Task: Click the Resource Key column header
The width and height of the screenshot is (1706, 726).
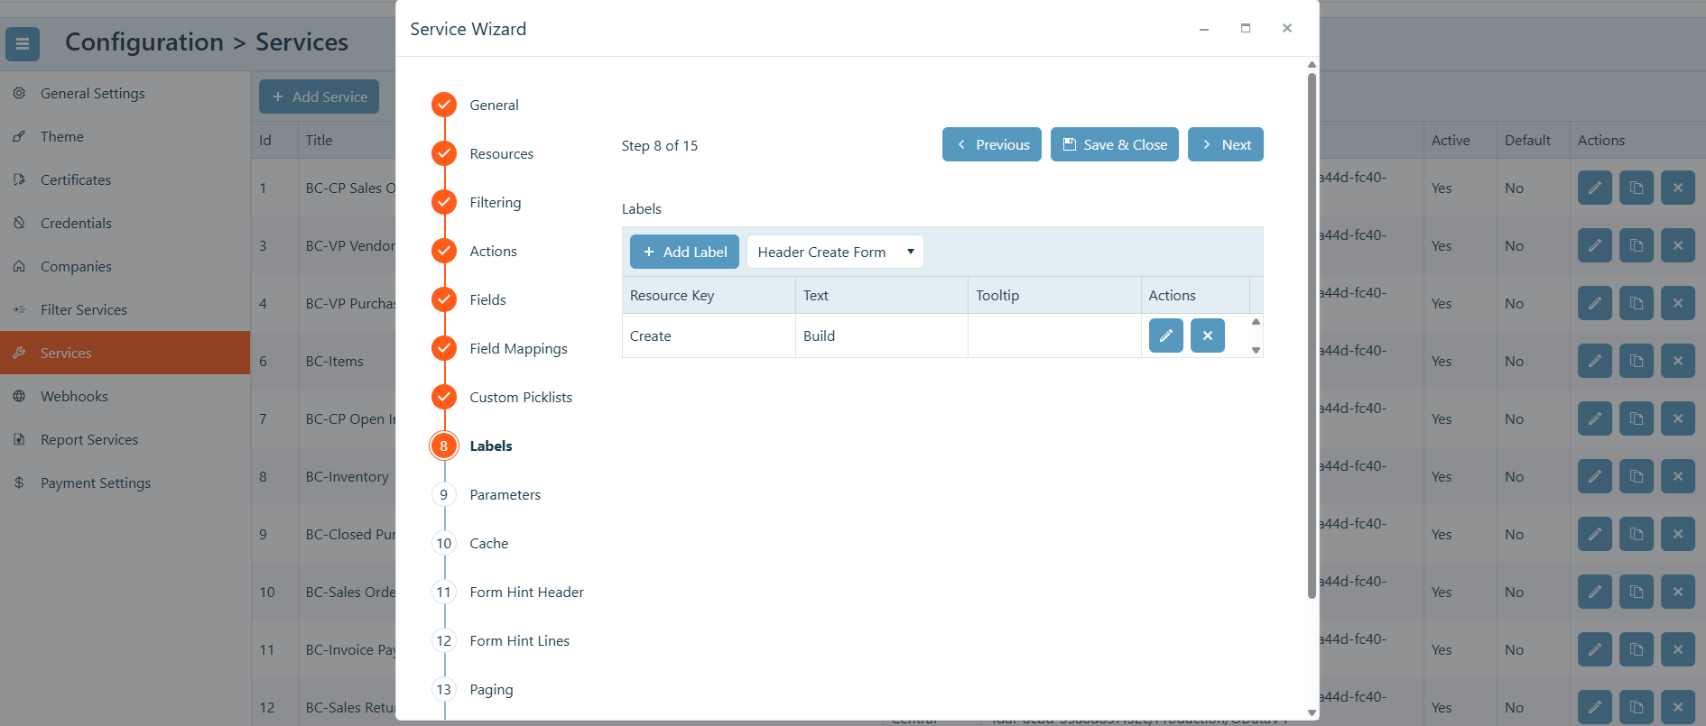Action: [x=709, y=295]
